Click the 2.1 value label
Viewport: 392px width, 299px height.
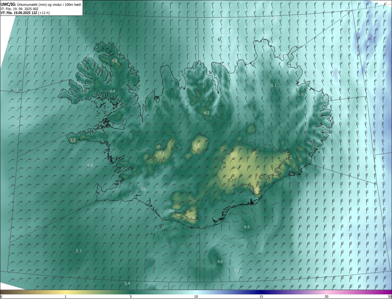(233, 155)
